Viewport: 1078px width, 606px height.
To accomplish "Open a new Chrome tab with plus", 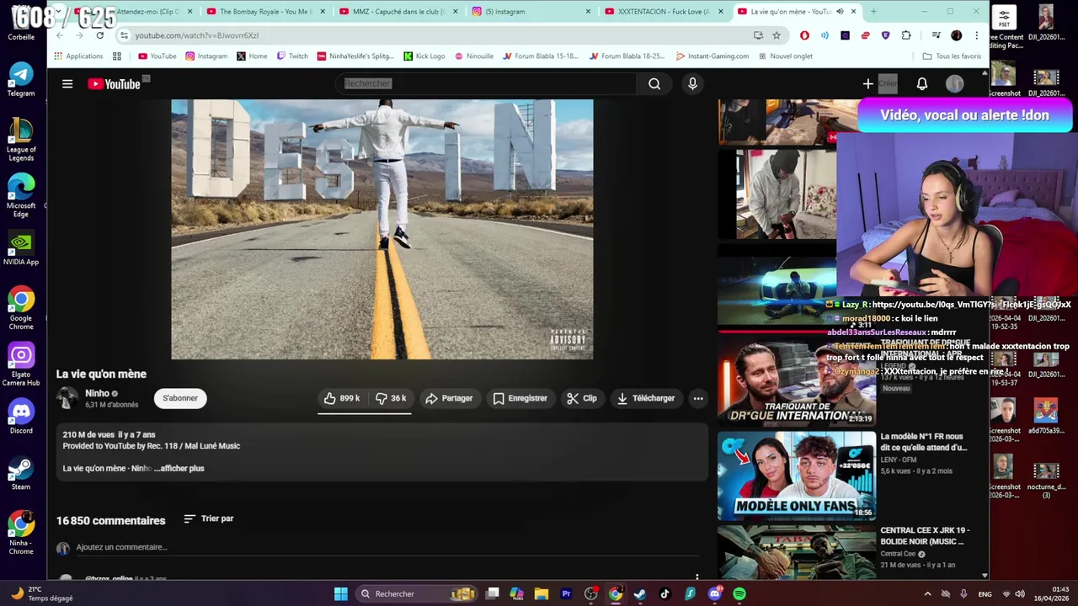I will coord(873,12).
